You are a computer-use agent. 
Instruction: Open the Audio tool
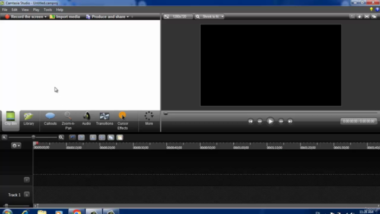pyautogui.click(x=86, y=119)
